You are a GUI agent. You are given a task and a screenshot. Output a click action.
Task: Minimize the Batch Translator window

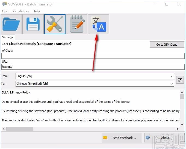[x=155, y=4]
